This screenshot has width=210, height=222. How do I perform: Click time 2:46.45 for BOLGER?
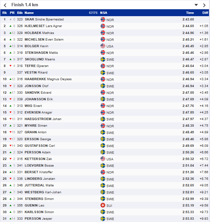188,46
